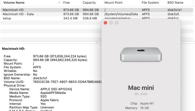Click the Volume UUID value text

point(67,82)
